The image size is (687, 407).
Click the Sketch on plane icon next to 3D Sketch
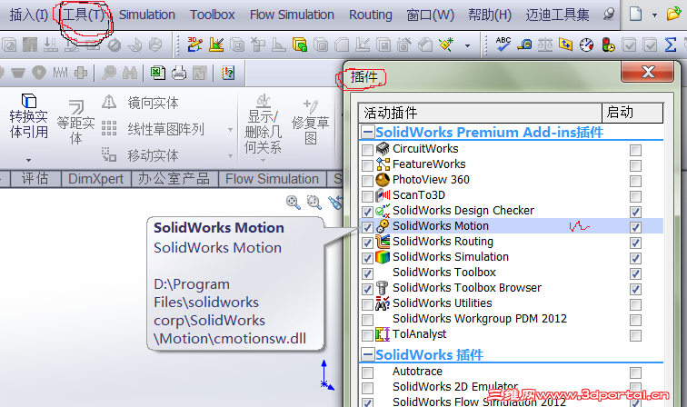pos(216,45)
